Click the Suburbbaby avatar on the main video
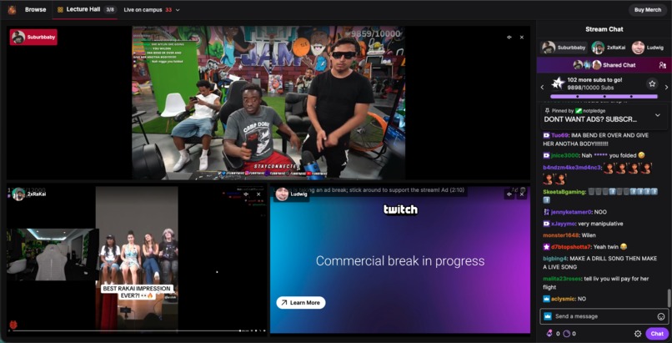672x343 pixels. [18, 38]
